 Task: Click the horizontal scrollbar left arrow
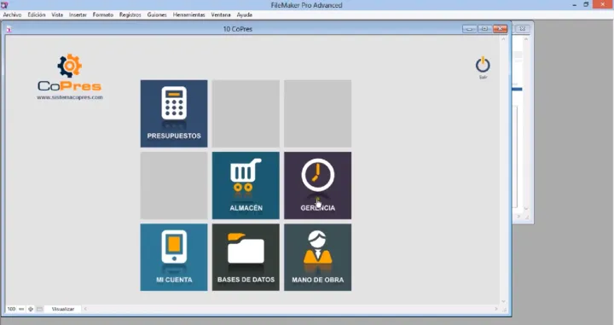coord(85,309)
